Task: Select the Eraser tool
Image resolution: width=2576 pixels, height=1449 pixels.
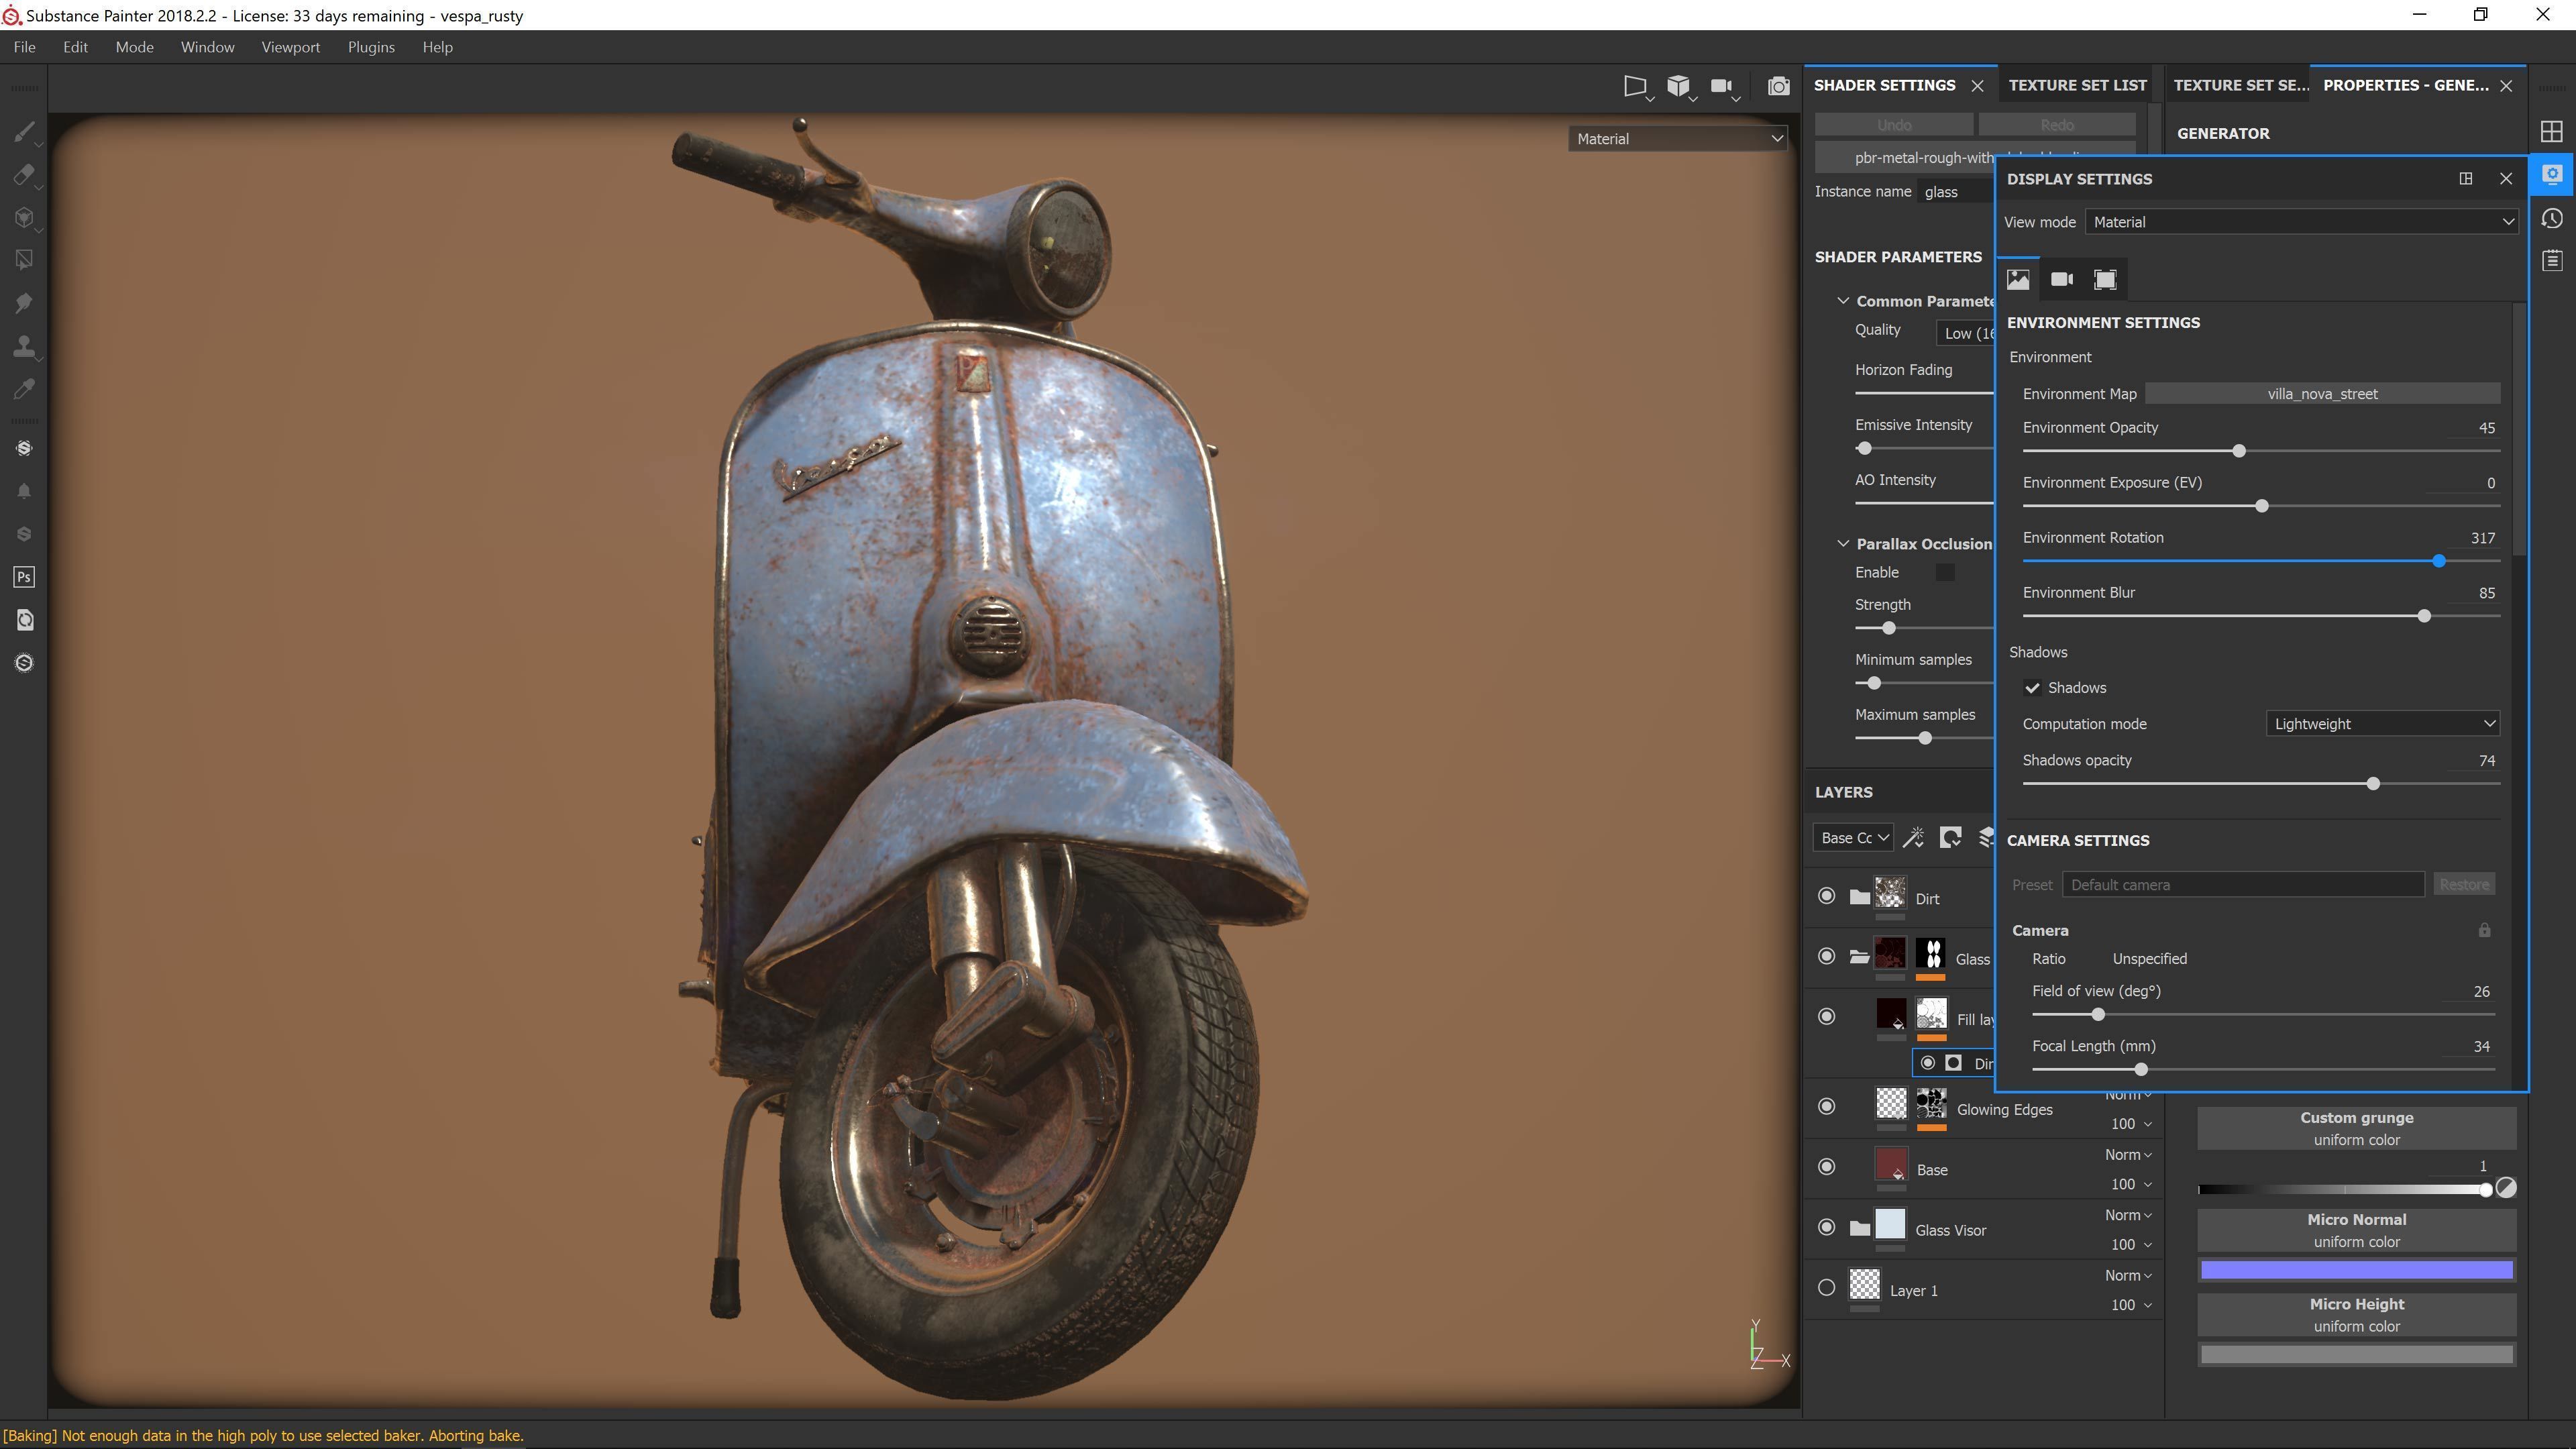Action: tap(25, 175)
